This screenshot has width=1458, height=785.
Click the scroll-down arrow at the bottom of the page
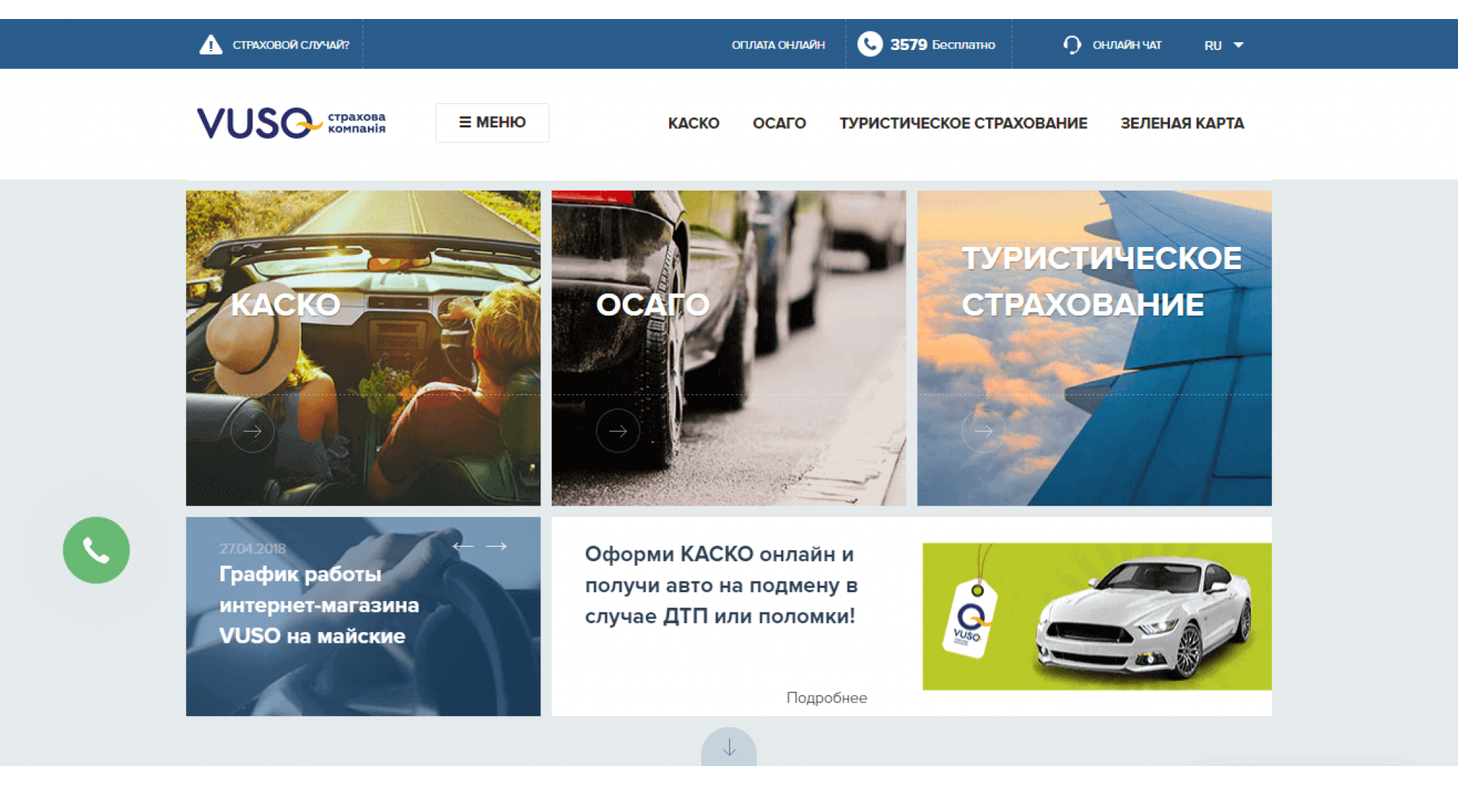coord(729,748)
